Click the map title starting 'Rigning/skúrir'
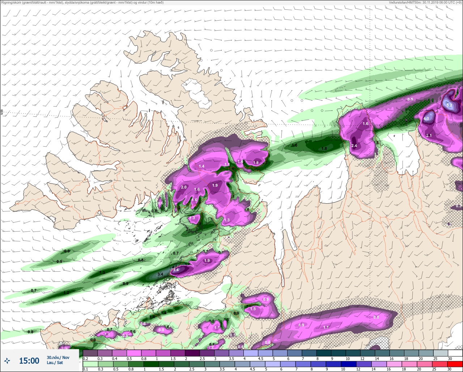463x372 pixels. click(x=83, y=3)
